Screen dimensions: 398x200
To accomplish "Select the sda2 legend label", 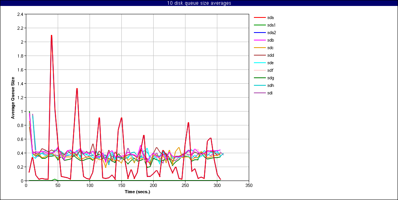I will pyautogui.click(x=271, y=33).
